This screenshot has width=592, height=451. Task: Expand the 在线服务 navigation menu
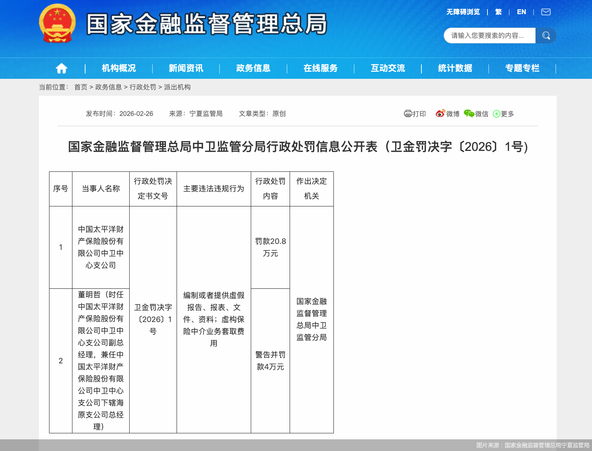[320, 68]
